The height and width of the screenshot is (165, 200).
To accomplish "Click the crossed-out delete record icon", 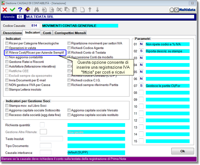I will tap(59, 10).
